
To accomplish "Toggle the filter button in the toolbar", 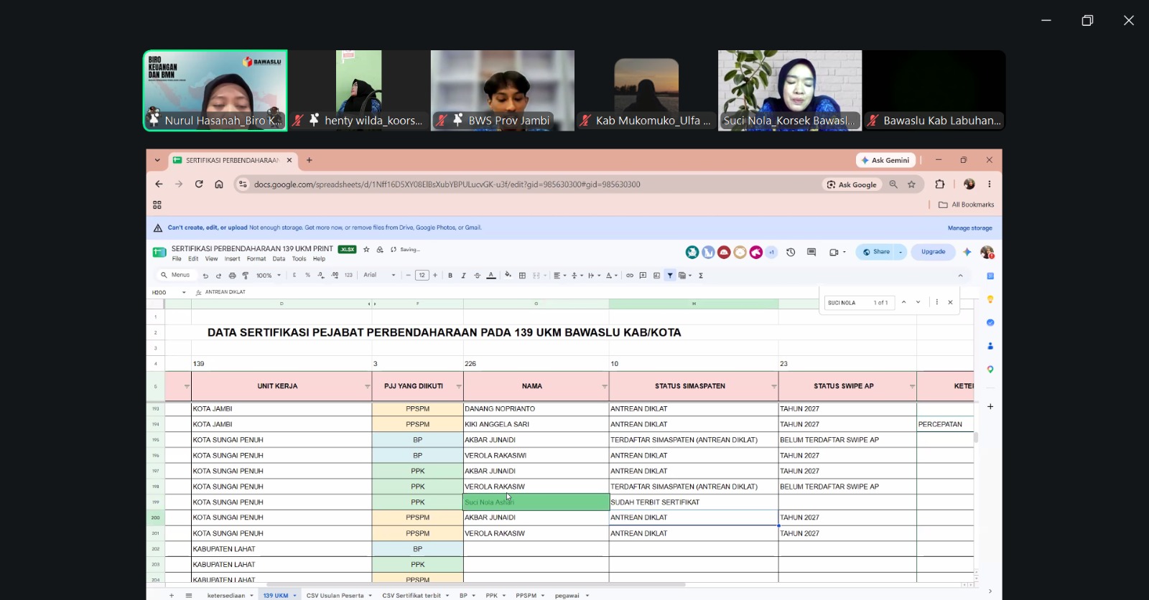I will 670,276.
